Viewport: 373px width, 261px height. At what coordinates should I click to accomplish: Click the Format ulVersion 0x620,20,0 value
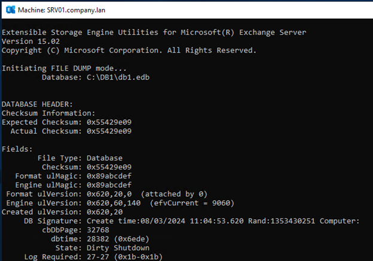109,194
